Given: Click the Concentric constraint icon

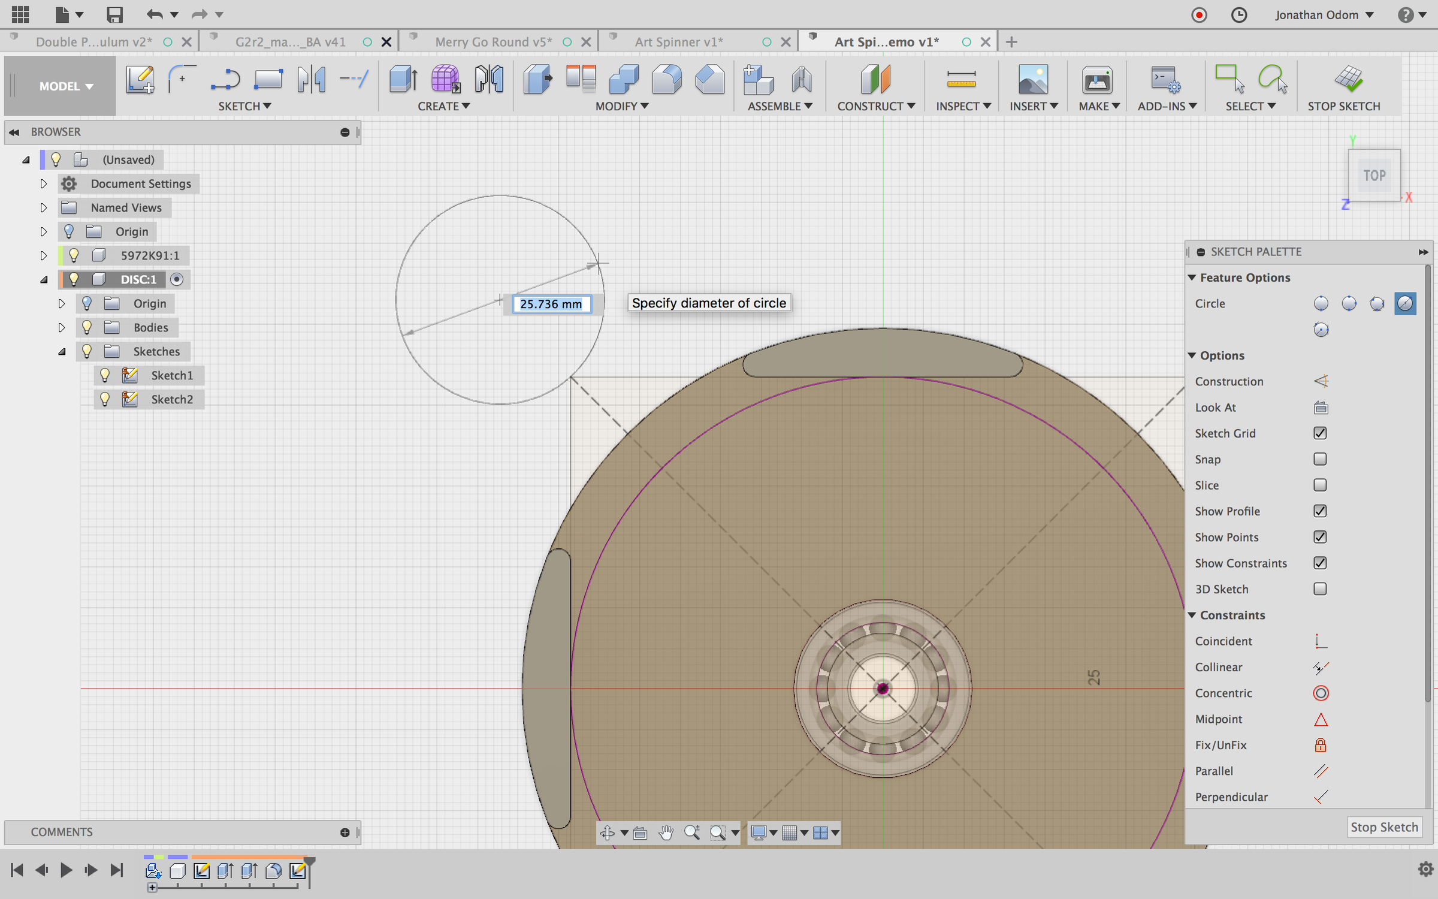Looking at the screenshot, I should (1321, 693).
